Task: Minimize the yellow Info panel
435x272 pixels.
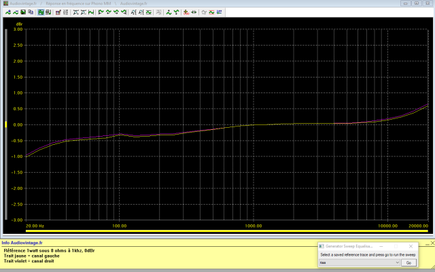Action: click(428, 243)
